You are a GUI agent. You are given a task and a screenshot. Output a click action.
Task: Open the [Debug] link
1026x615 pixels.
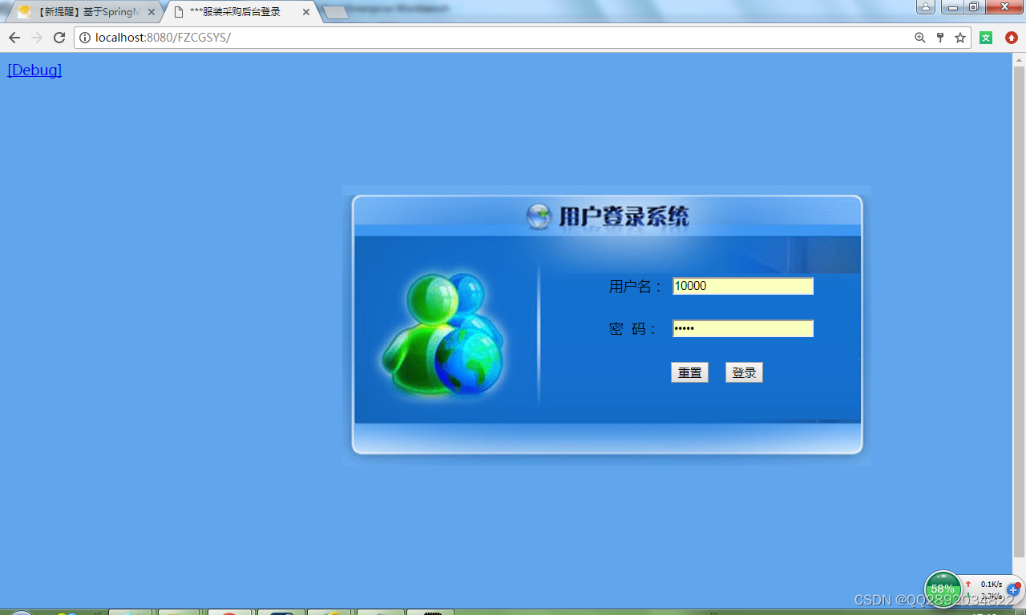34,70
